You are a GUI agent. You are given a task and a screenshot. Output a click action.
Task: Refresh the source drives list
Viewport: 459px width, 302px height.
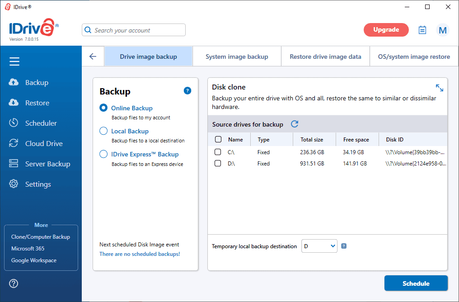[x=295, y=124]
